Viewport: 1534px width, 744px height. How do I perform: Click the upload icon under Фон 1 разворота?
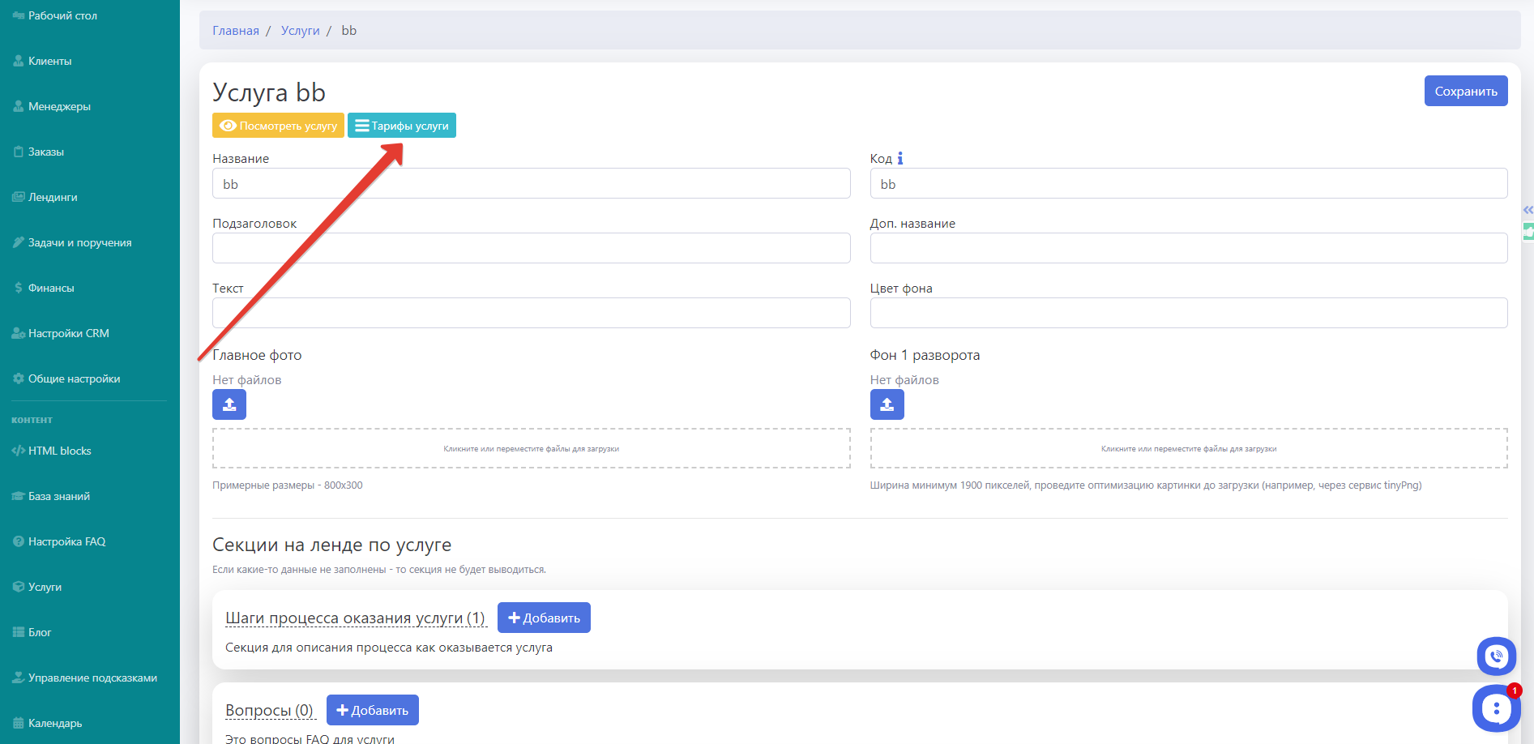click(x=887, y=404)
